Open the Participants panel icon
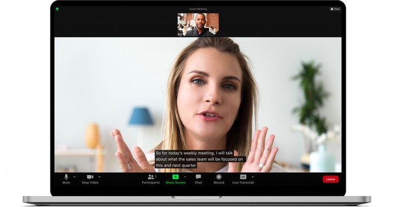 point(151,177)
